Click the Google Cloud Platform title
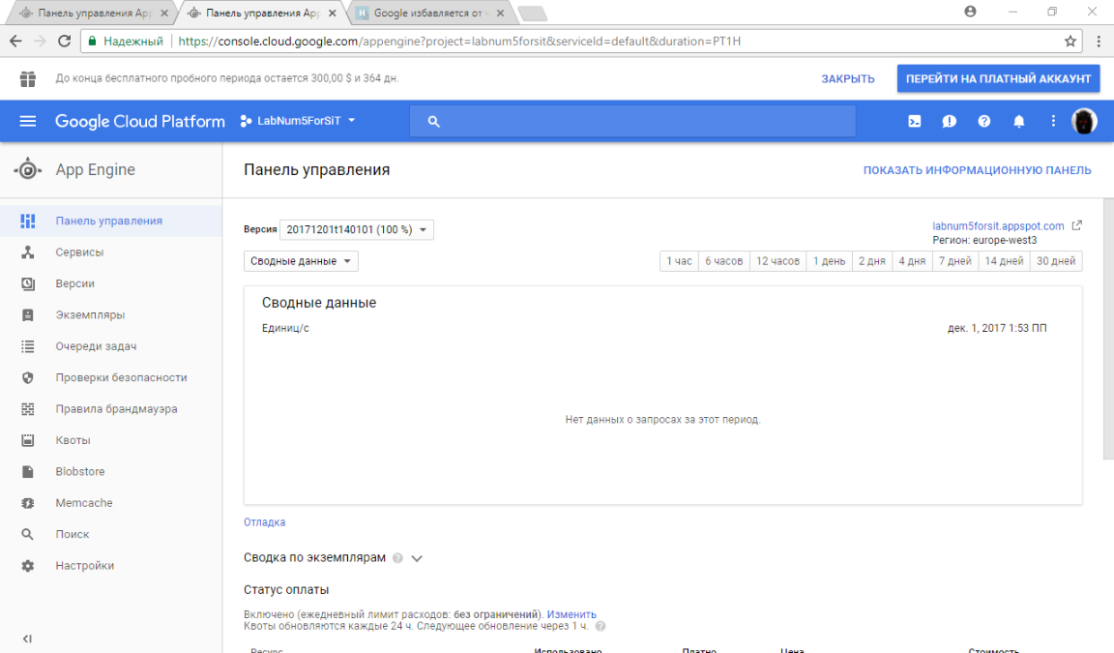Viewport: 1114px width, 653px height. coord(140,122)
